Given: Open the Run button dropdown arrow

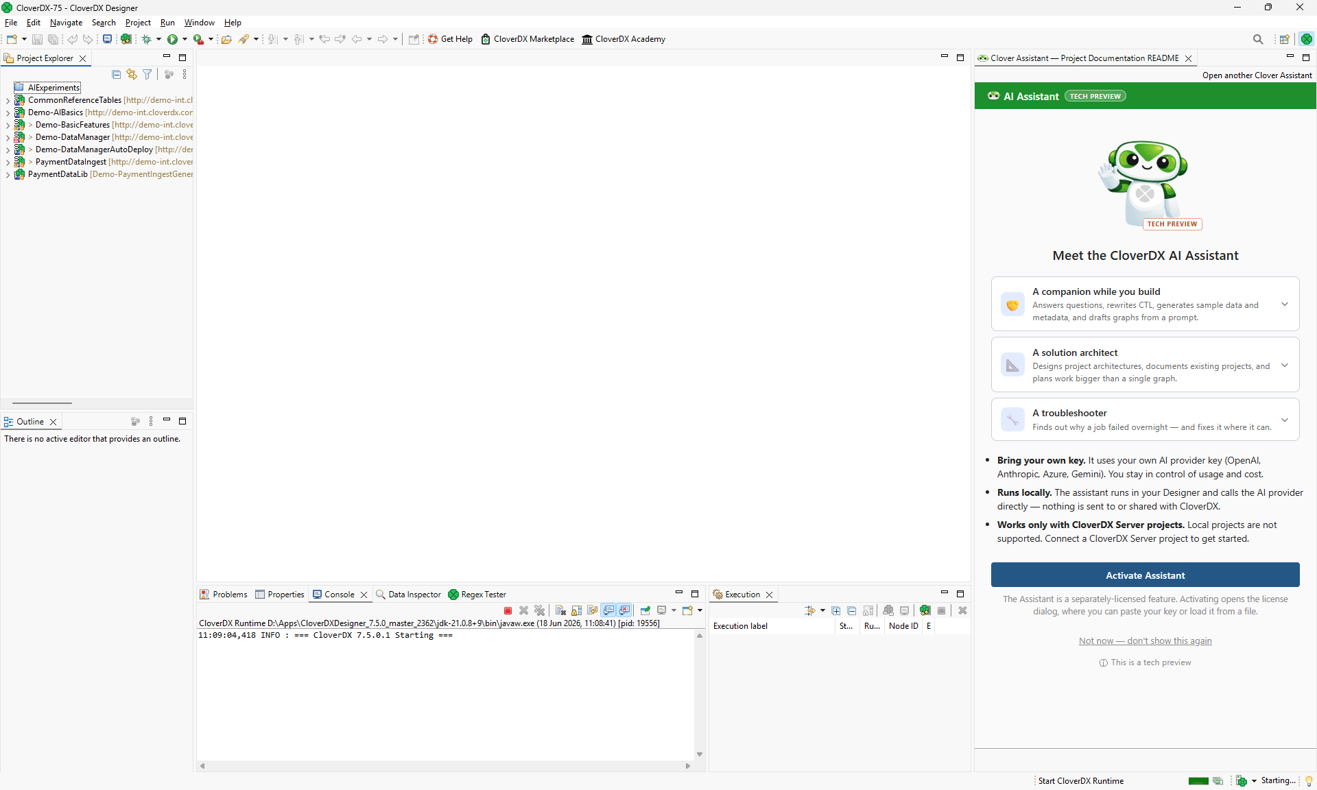Looking at the screenshot, I should (185, 39).
